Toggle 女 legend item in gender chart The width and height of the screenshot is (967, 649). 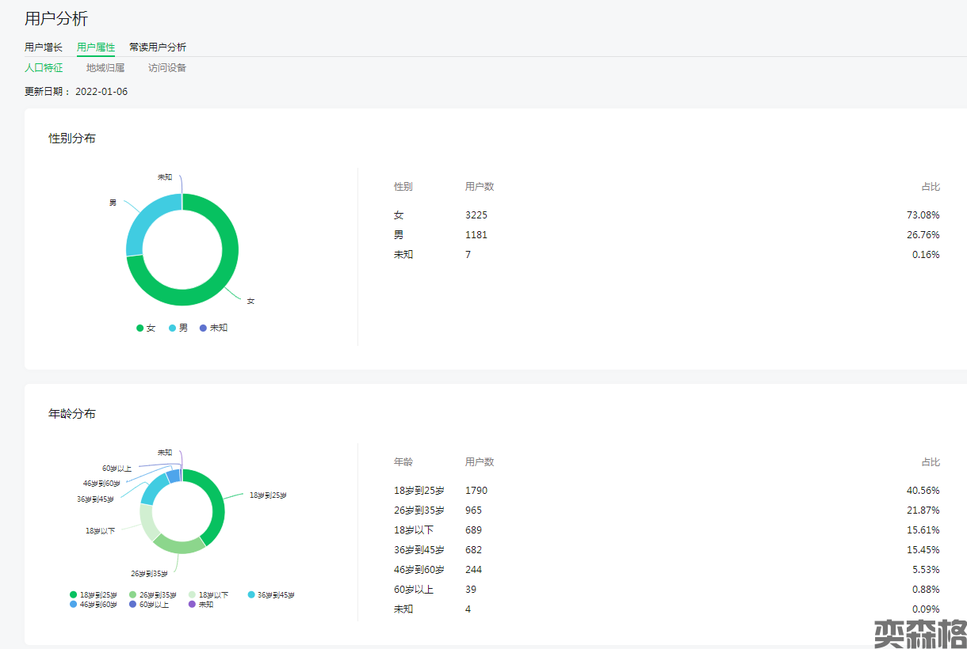tap(146, 328)
